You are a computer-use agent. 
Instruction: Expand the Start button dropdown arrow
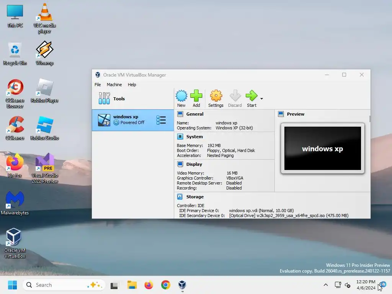pyautogui.click(x=261, y=99)
